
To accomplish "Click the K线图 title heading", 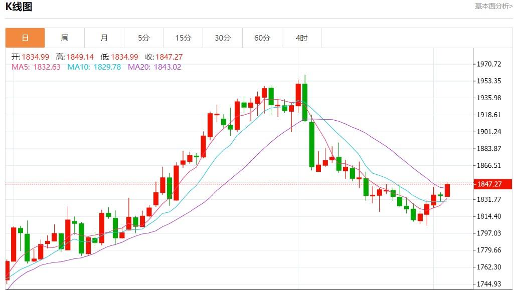I will [x=19, y=7].
